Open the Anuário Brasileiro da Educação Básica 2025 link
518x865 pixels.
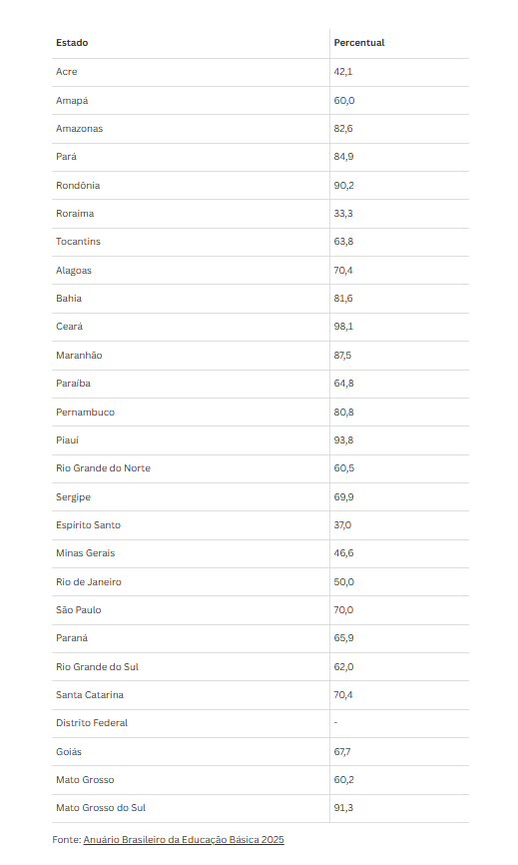184,839
